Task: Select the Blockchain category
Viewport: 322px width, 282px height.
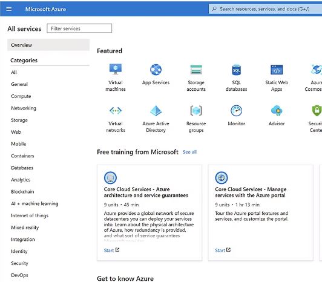Action: [x=22, y=192]
